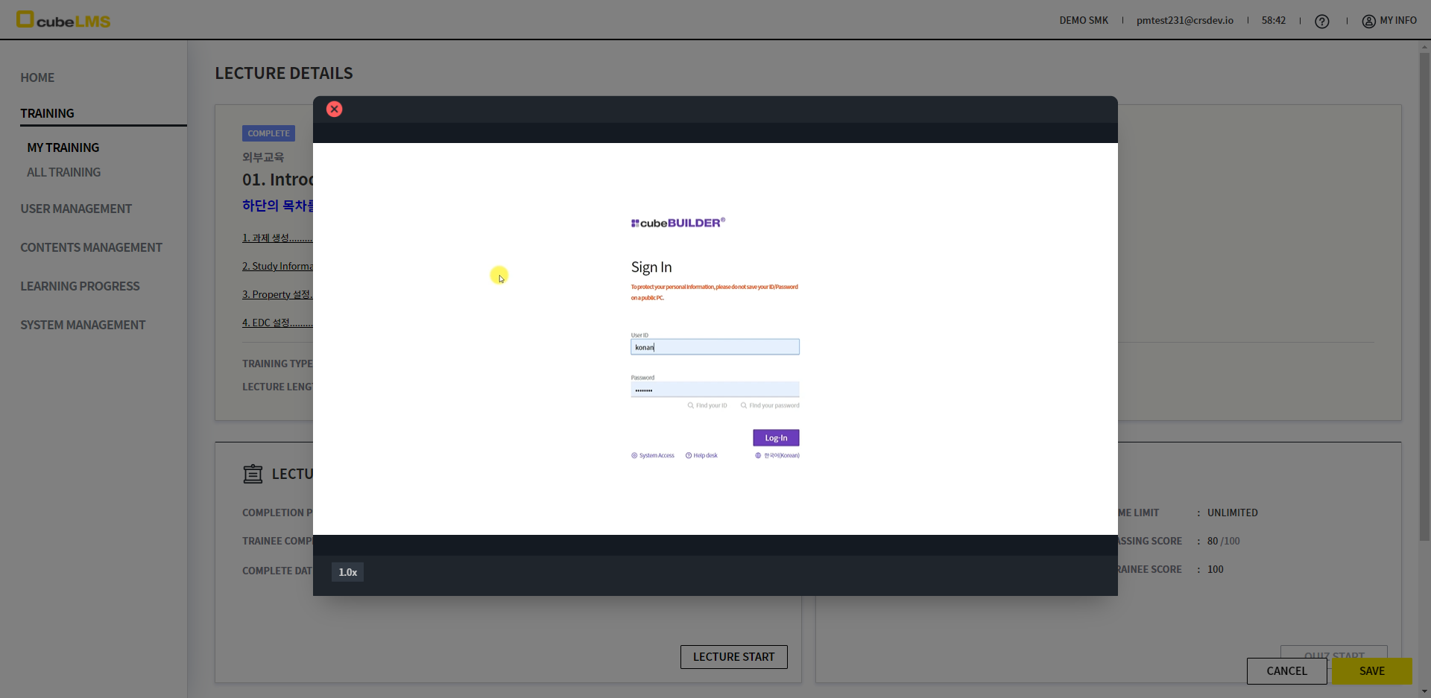Expand the USER MANAGEMENT menu
The width and height of the screenshot is (1431, 698).
pos(76,209)
